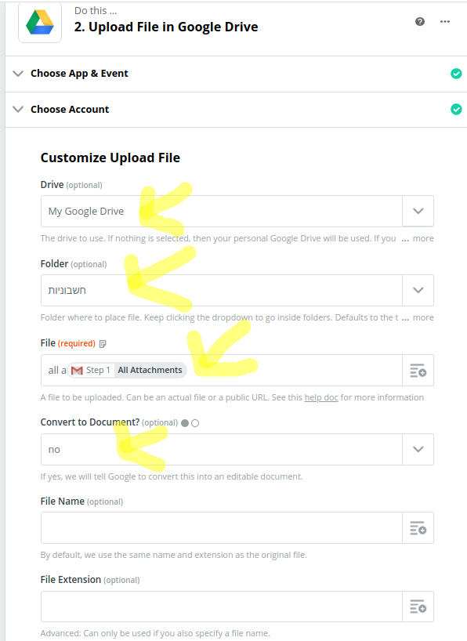The height and width of the screenshot is (641, 467).
Task: Open the help question mark icon
Action: click(419, 22)
